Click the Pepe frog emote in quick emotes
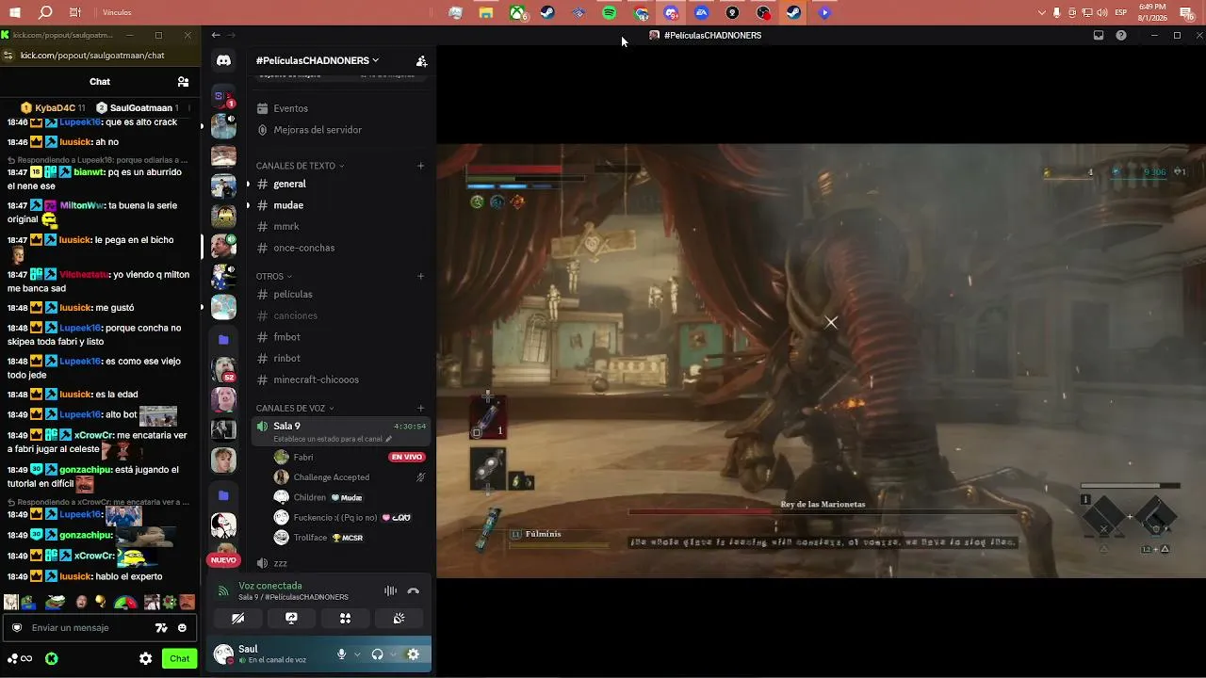Screen dimensions: 1206x678 (x=56, y=602)
